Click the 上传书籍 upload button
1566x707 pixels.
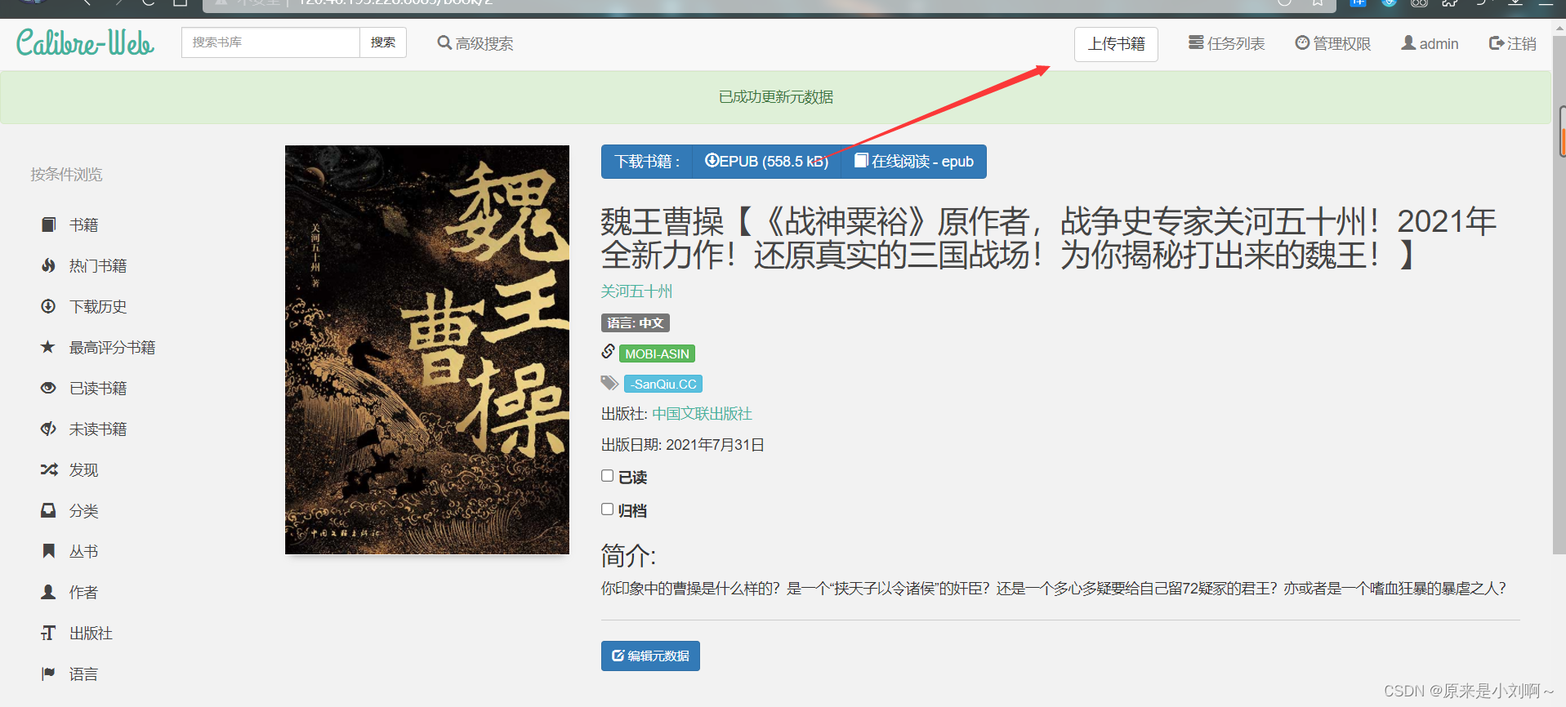(1116, 44)
